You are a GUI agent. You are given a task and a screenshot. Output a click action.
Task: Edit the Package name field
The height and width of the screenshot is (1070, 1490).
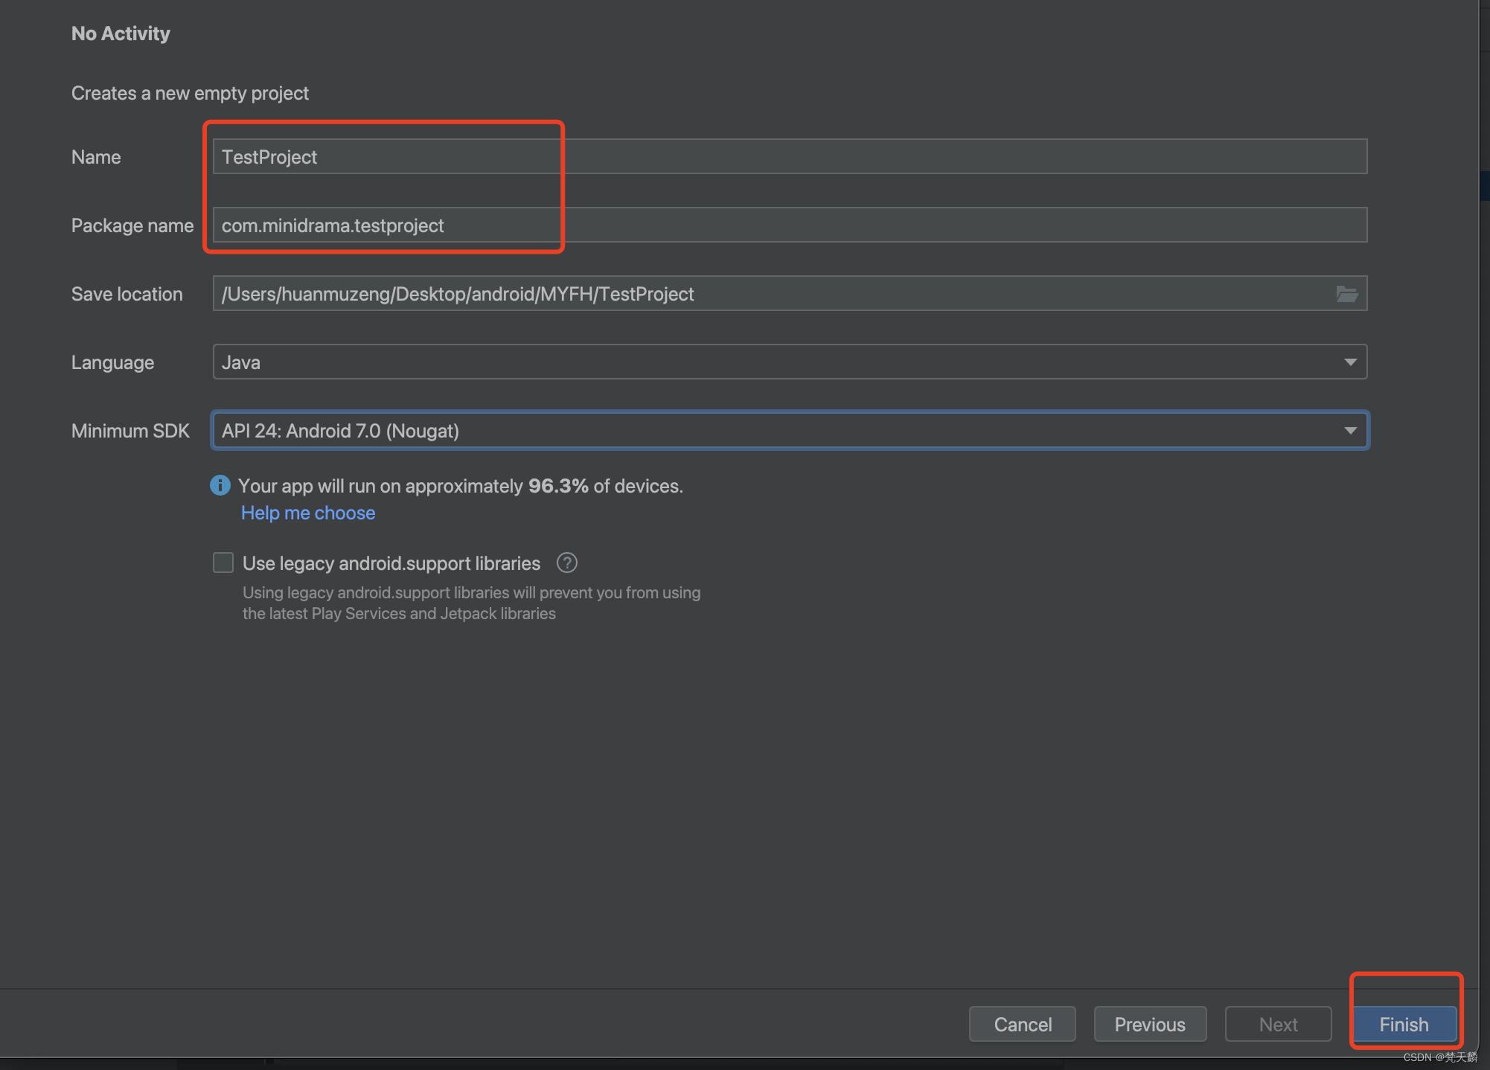click(790, 225)
